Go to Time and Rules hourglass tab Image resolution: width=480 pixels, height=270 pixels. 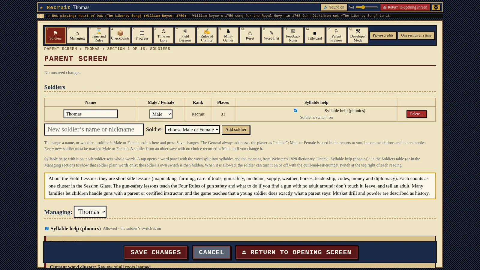[x=99, y=35]
